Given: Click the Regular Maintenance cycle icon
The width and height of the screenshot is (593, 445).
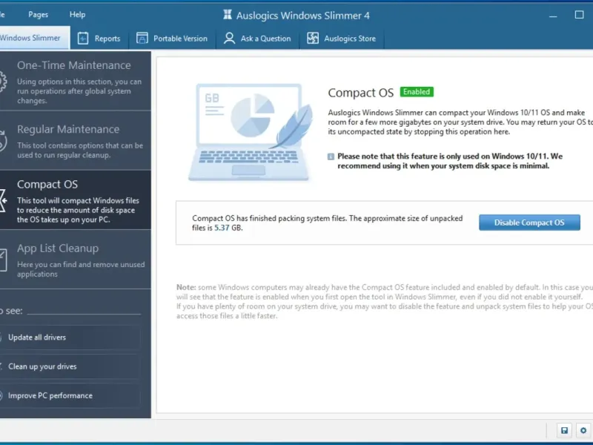Looking at the screenshot, I should click(x=3, y=141).
